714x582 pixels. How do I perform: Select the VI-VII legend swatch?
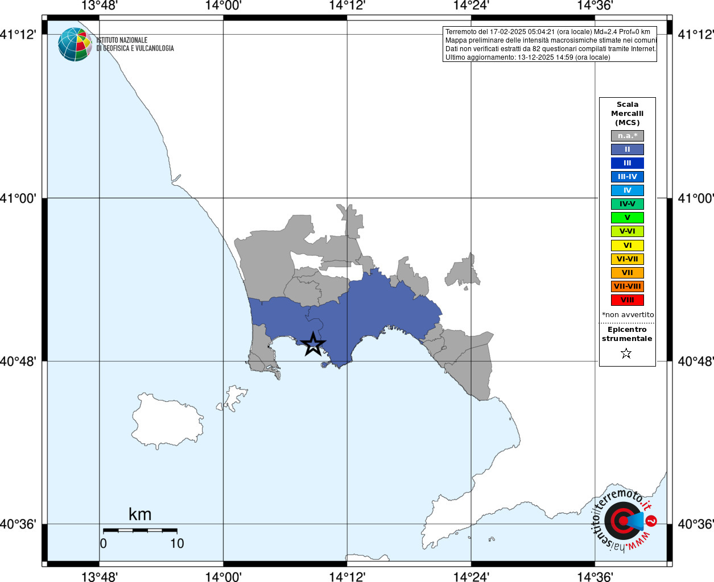tap(627, 259)
